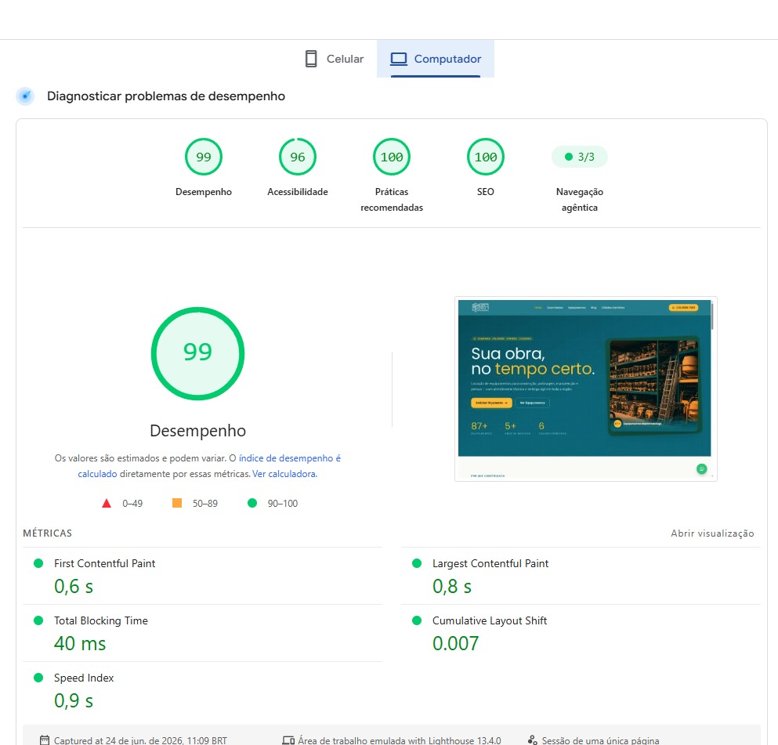Viewport: 778px width, 745px height.
Task: Click the green dot next to Largest Contentful Paint
Action: (x=417, y=563)
